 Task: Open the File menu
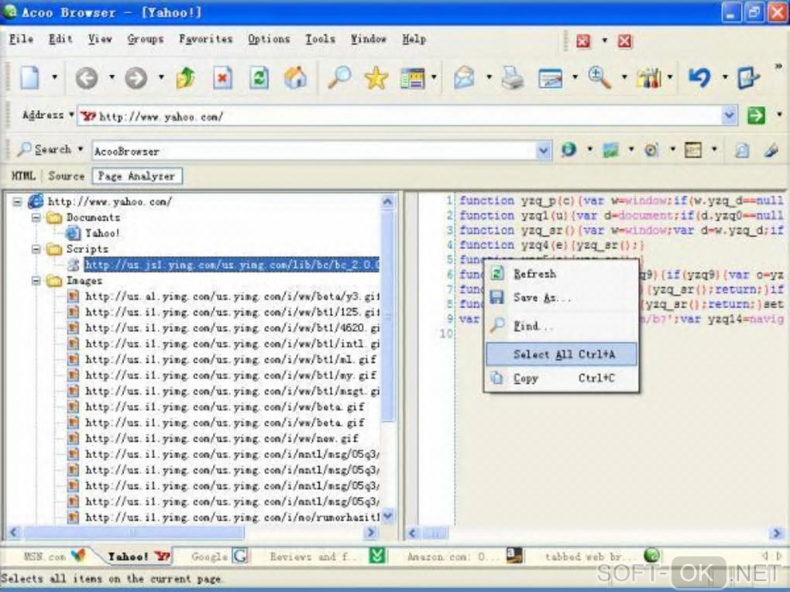pyautogui.click(x=21, y=39)
